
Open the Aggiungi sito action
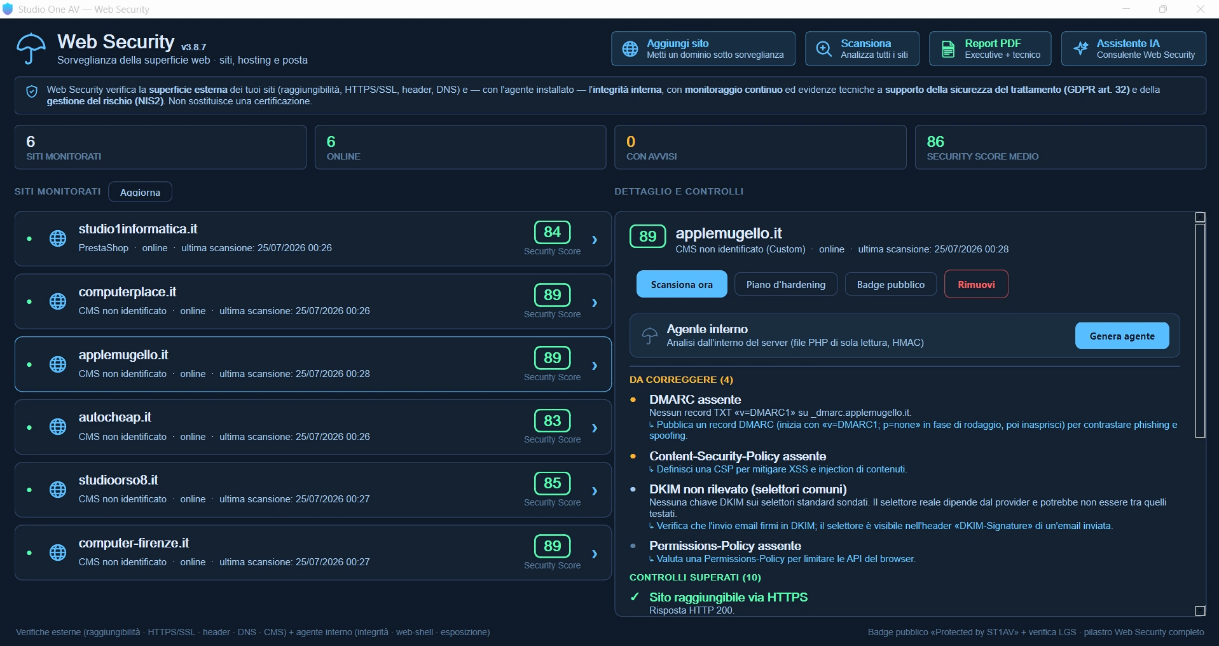tap(703, 49)
